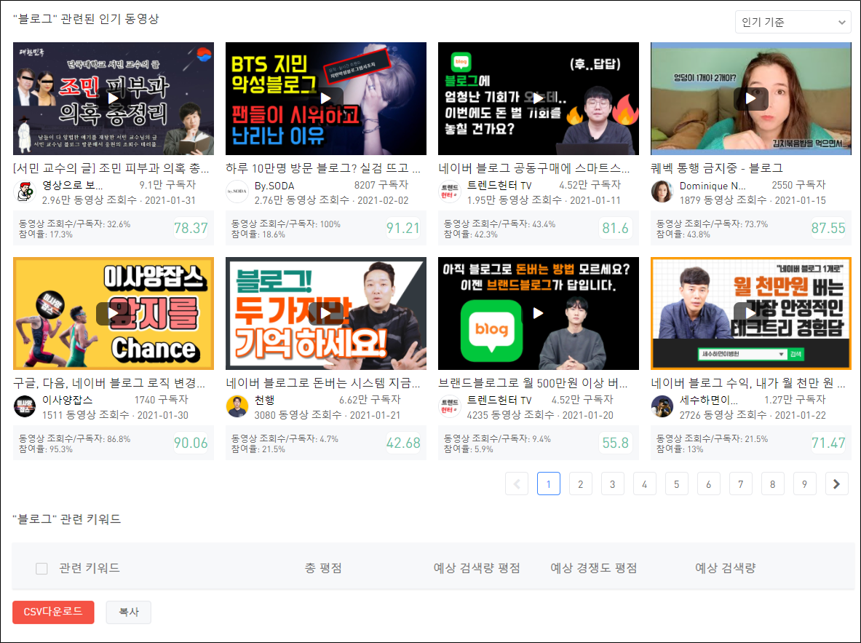The image size is (861, 643).
Task: Open 트렌드헌터 TV avatar beside 2021-01-11 video
Action: point(449,192)
